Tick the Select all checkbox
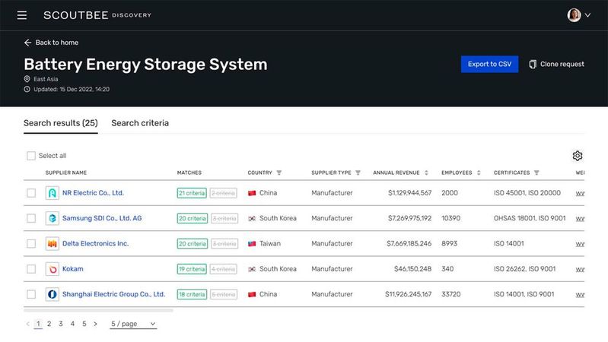The height and width of the screenshot is (342, 608). (x=31, y=156)
